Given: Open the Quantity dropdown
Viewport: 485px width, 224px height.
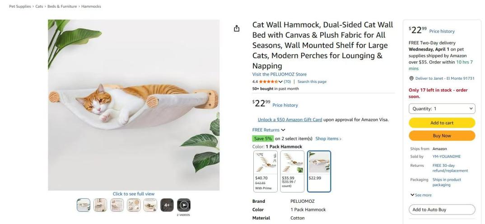Looking at the screenshot, I should tap(442, 109).
